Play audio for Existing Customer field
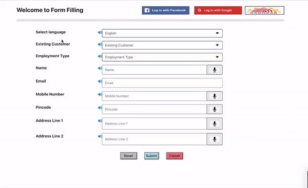The height and width of the screenshot is (188, 308). [x=100, y=45]
